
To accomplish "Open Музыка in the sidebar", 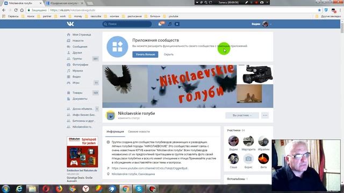I will (77, 71).
